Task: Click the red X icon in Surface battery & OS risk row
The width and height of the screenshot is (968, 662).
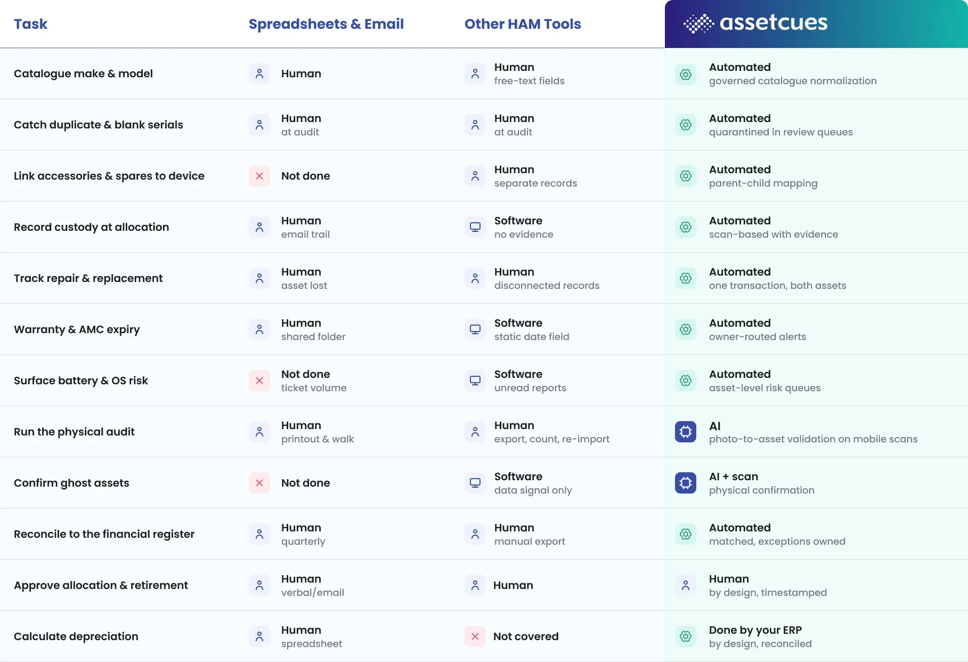Action: point(259,381)
